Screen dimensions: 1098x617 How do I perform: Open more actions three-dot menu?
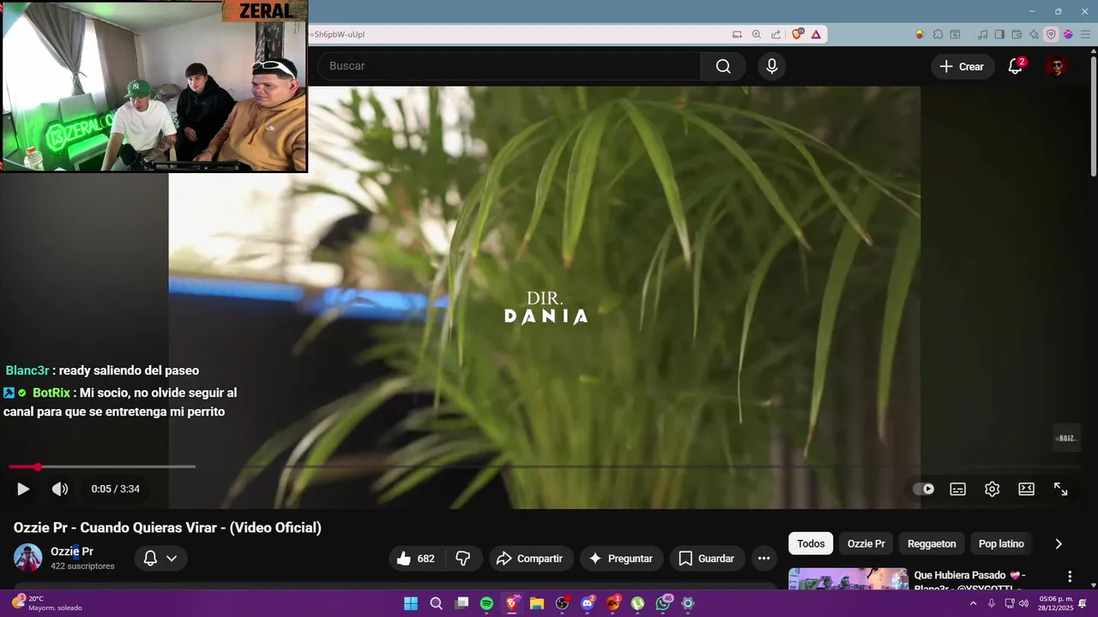(763, 558)
